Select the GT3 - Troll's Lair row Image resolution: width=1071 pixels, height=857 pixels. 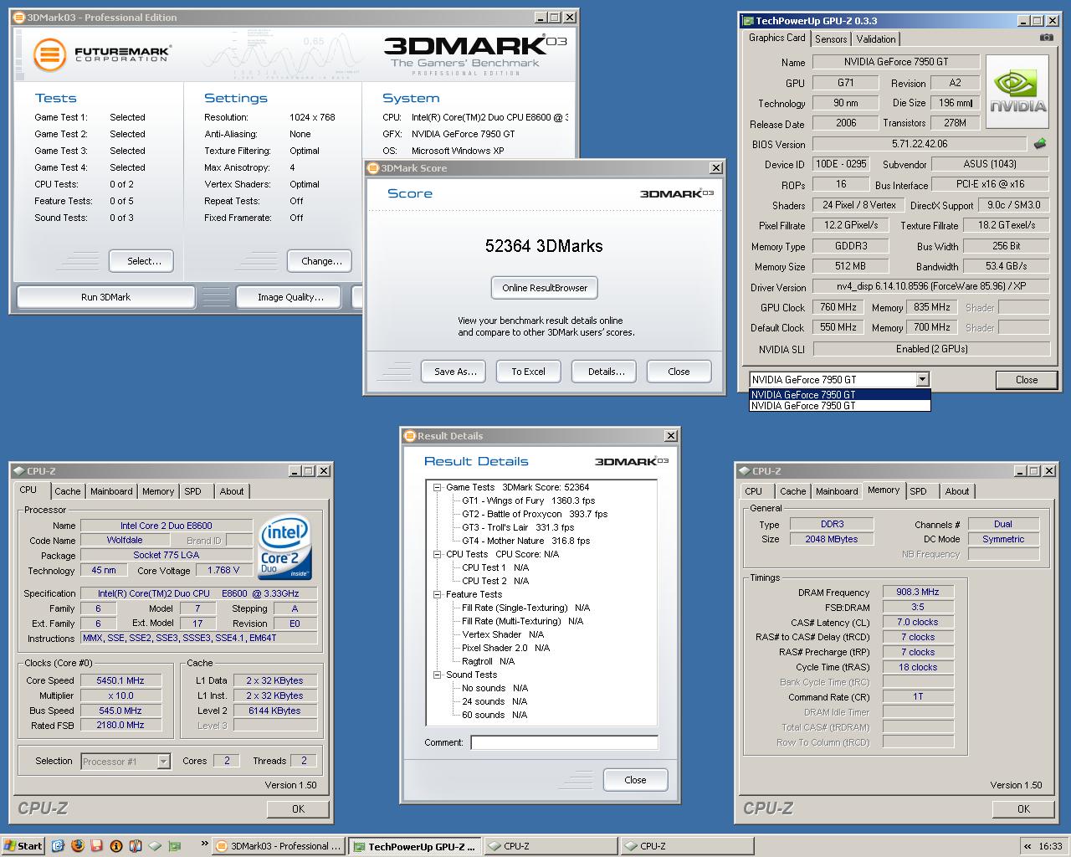tap(518, 527)
